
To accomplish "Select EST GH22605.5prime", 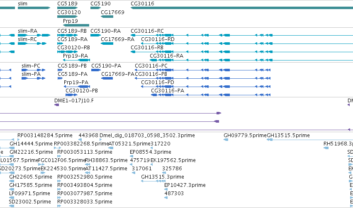I will tap(31, 177).
